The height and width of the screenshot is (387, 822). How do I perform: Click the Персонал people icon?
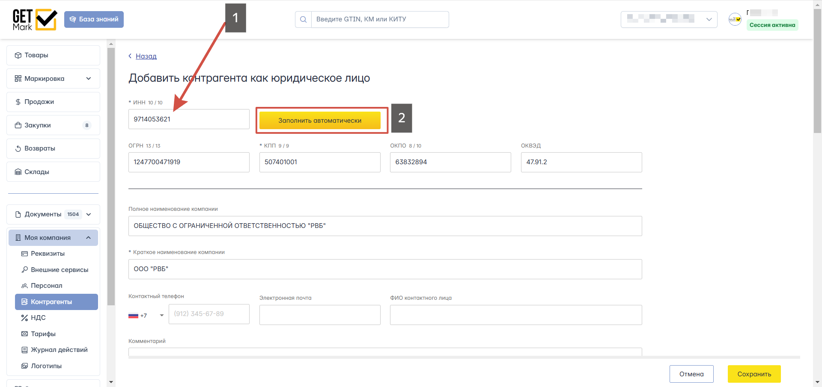point(24,286)
